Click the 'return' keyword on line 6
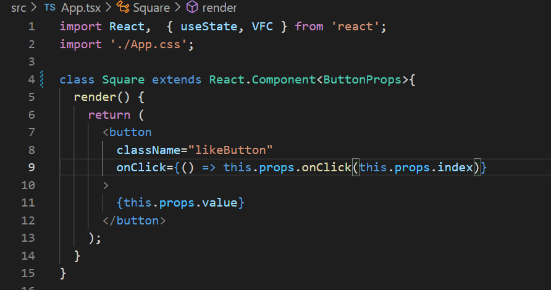The width and height of the screenshot is (551, 290). click(x=109, y=115)
